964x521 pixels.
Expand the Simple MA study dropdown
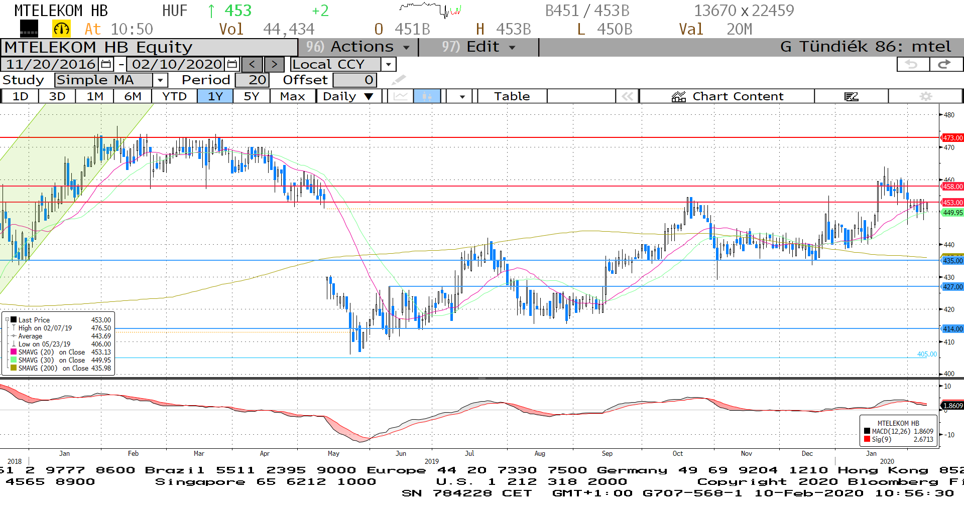coord(160,80)
